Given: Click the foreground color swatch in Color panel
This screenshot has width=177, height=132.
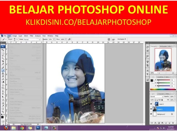Looking at the screenshot, I should pyautogui.click(x=152, y=80).
